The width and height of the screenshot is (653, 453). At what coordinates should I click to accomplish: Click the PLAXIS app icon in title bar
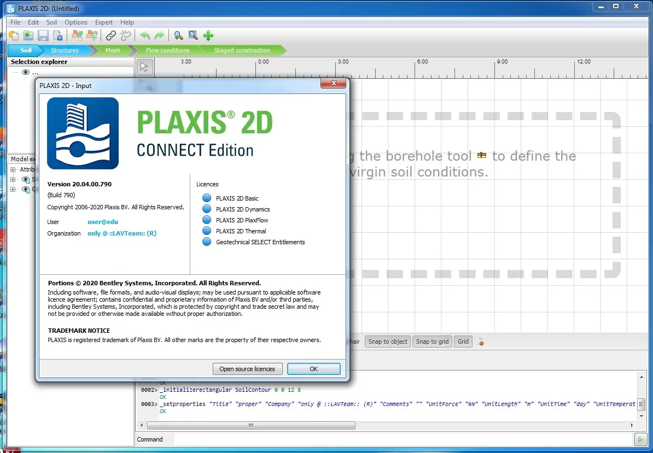(x=11, y=8)
